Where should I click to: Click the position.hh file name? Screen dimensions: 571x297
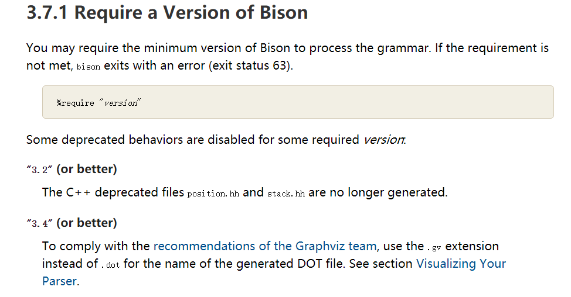213,194
